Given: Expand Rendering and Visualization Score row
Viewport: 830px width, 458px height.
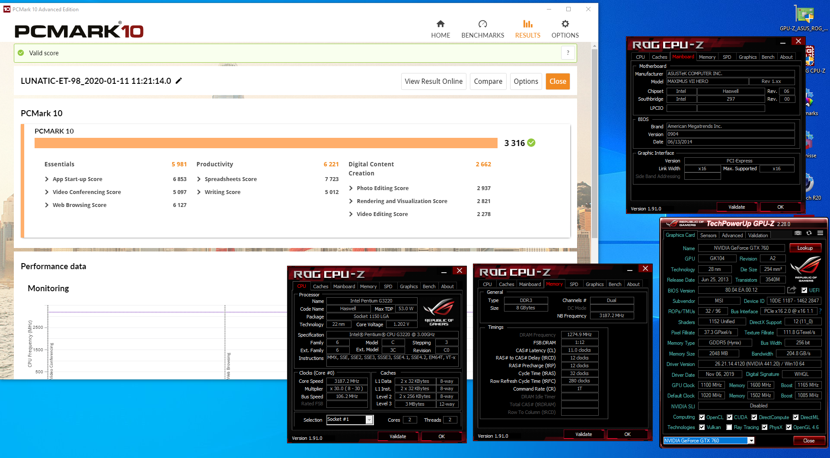Looking at the screenshot, I should pos(351,201).
